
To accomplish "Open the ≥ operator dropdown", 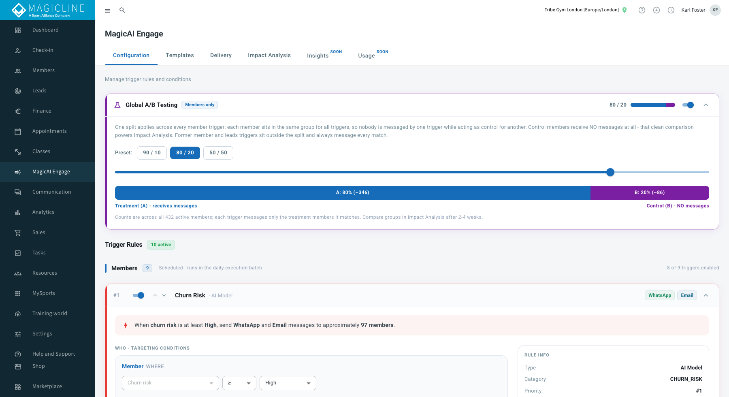I will coord(239,383).
